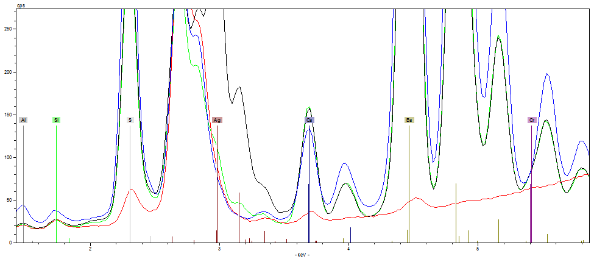Click the Ag element label
Image resolution: width=594 pixels, height=259 pixels.
pos(217,120)
